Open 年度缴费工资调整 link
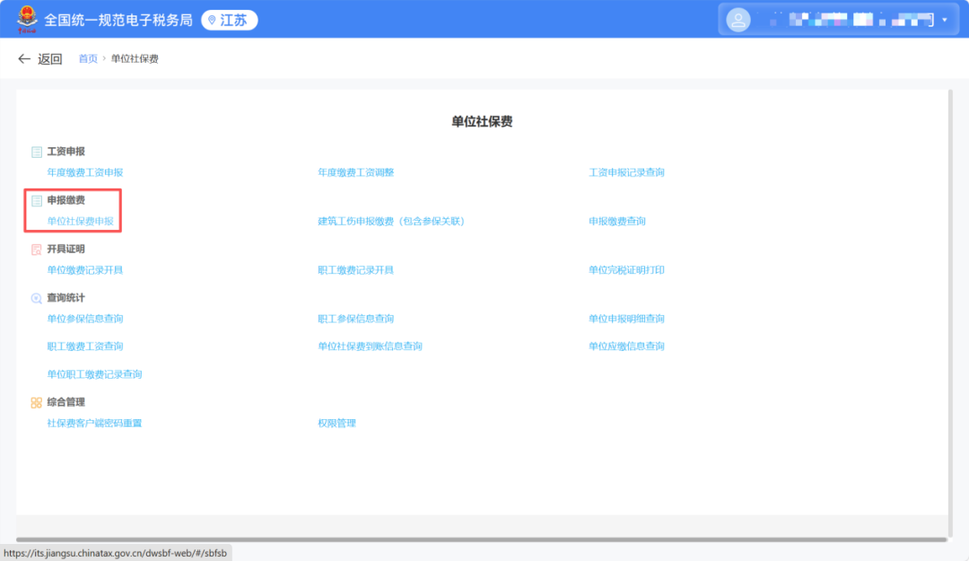Screen dimensions: 969x561 (356, 172)
